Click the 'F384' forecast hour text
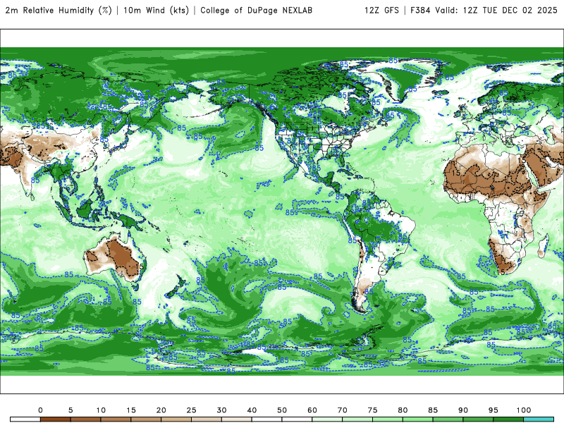The width and height of the screenshot is (564, 423). 420,10
